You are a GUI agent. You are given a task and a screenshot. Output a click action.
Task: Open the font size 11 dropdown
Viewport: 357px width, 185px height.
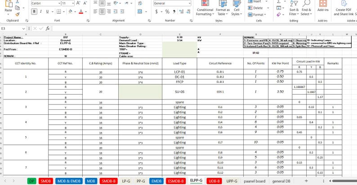tap(73, 3)
